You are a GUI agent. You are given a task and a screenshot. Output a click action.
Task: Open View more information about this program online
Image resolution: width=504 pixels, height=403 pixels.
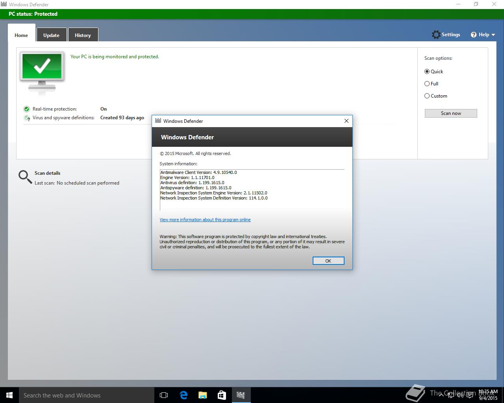click(205, 220)
